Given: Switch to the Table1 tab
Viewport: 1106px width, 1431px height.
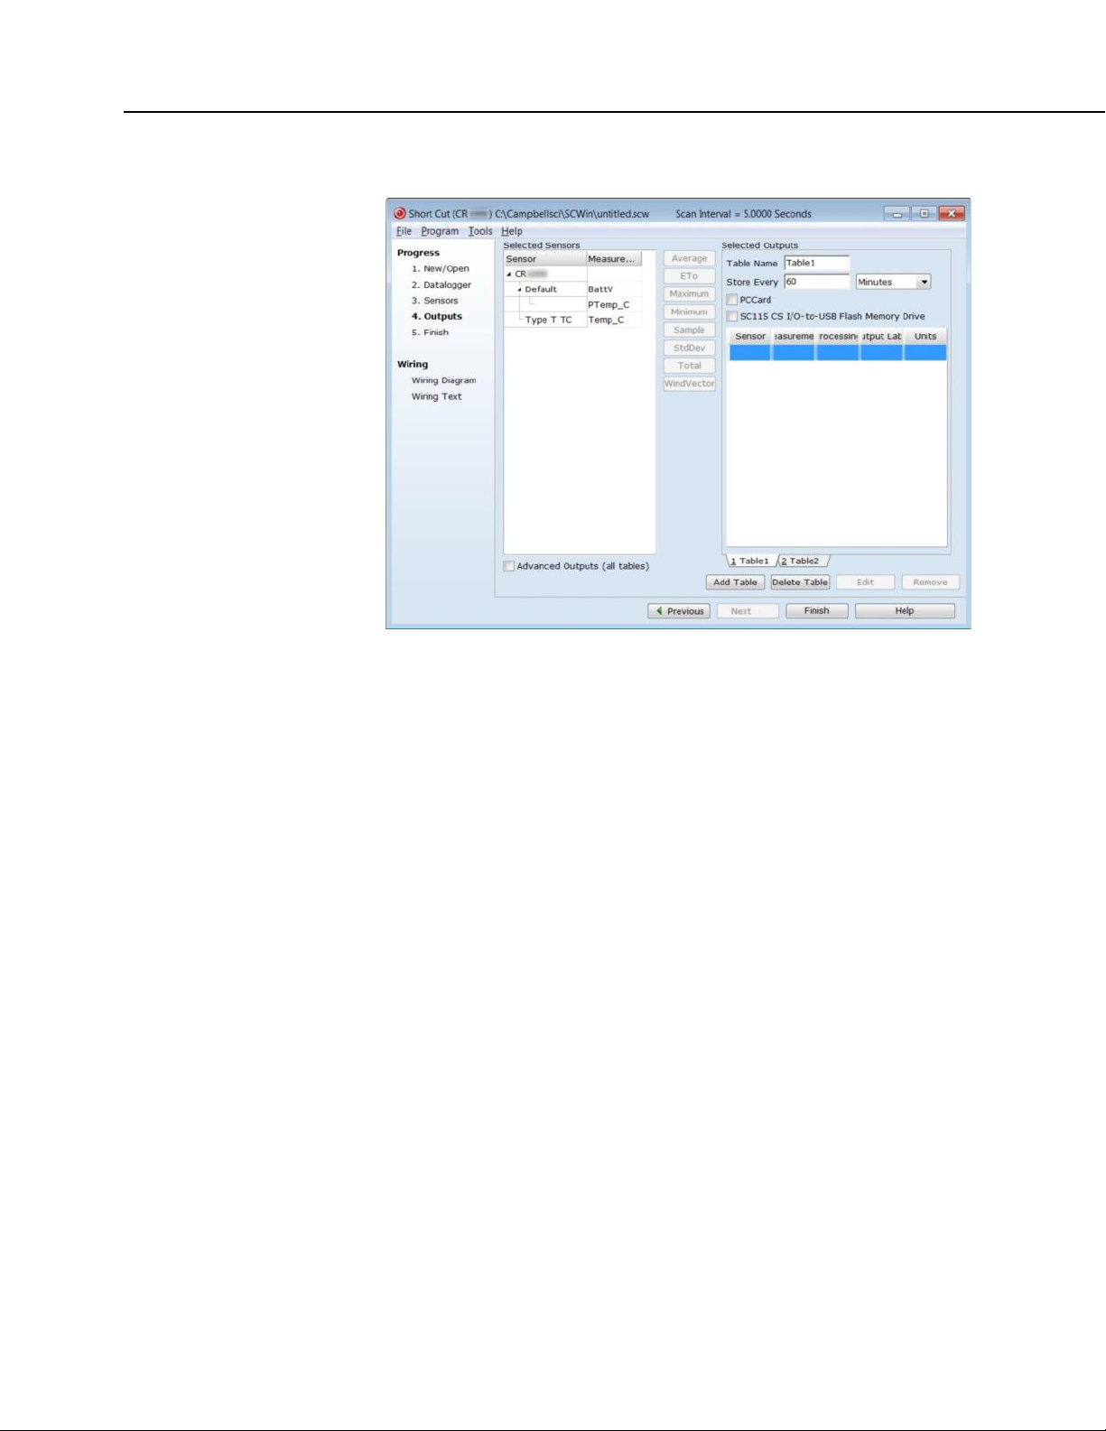Looking at the screenshot, I should coord(749,562).
